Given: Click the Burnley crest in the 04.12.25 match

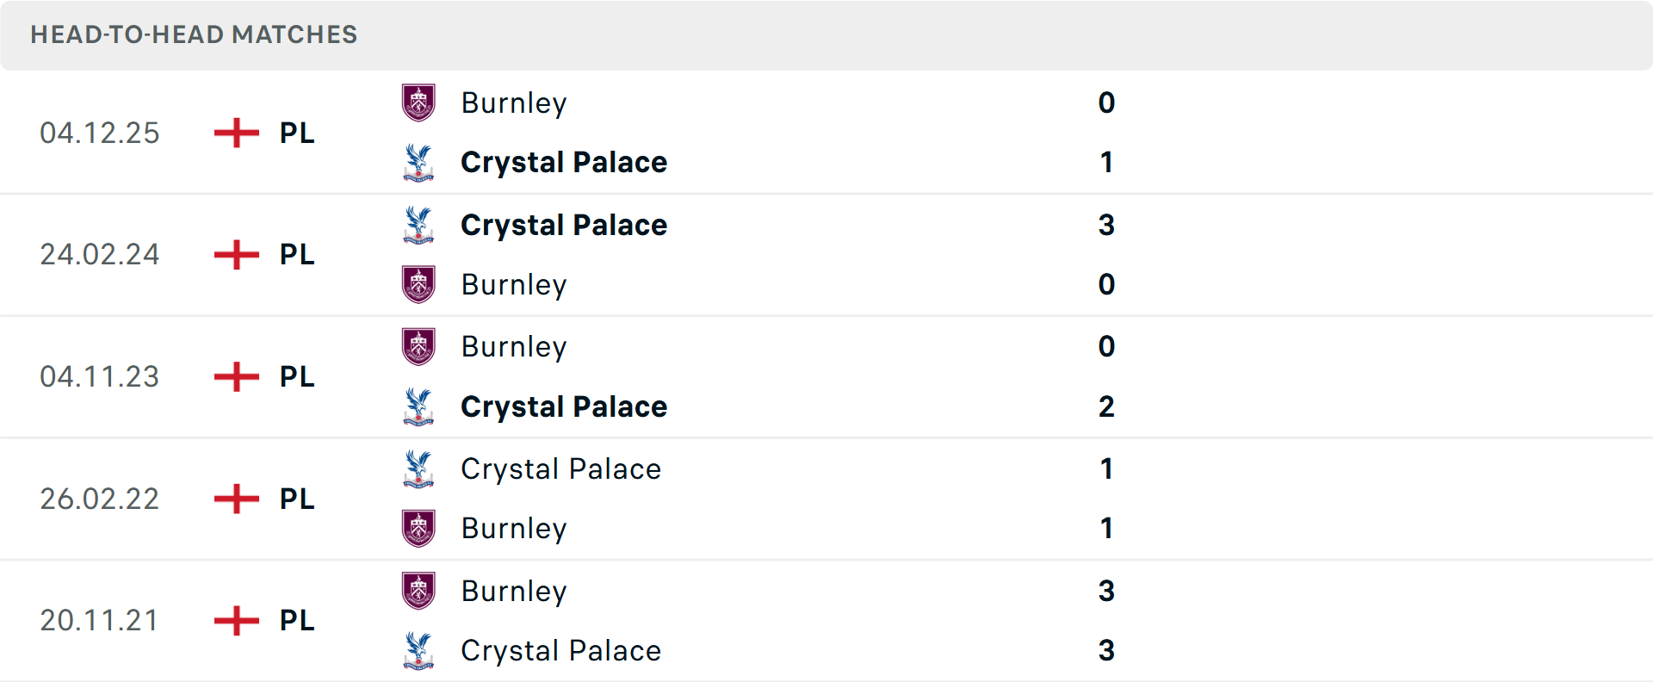Looking at the screenshot, I should point(418,102).
